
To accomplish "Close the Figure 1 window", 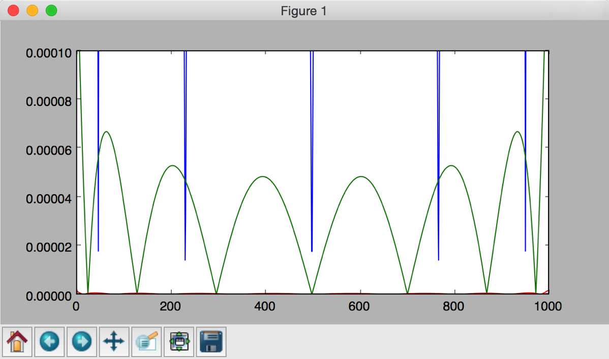I will tap(14, 11).
